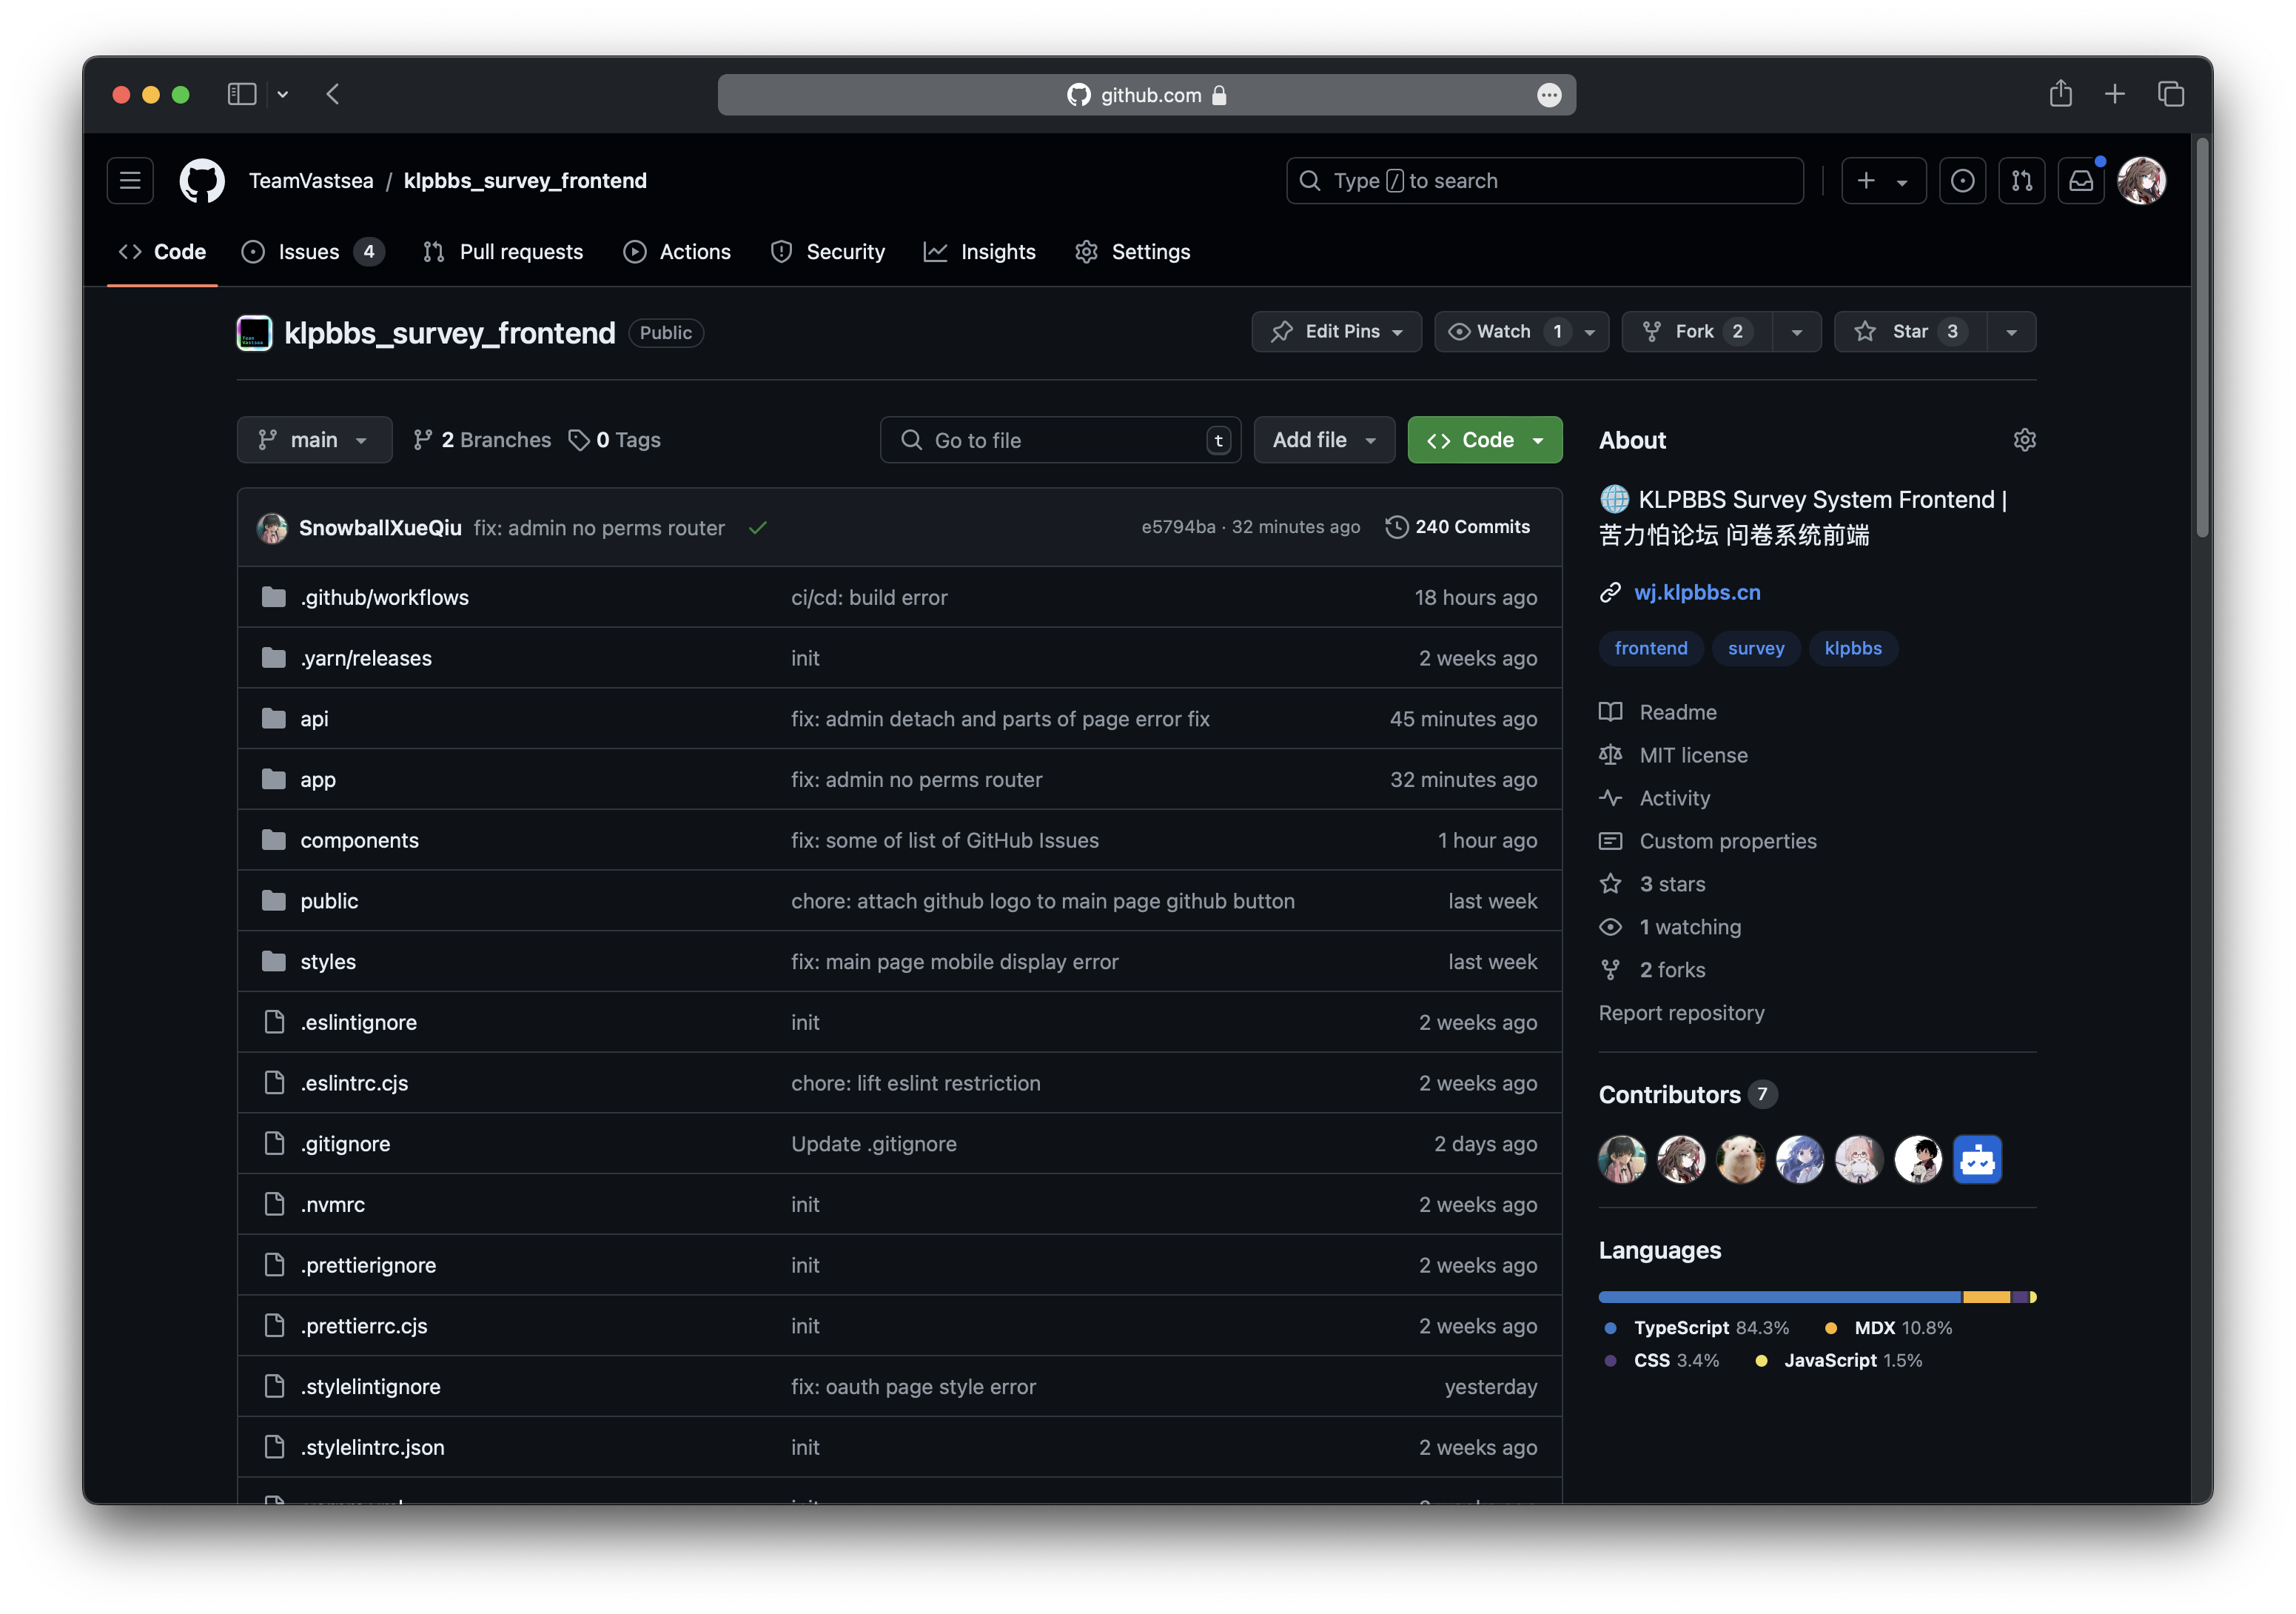Screen dimensions: 2296x1614
Task: Click Safari sidebar toggle icon
Action: (242, 94)
